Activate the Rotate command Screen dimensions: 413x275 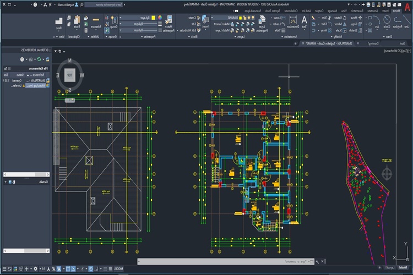tap(340, 18)
